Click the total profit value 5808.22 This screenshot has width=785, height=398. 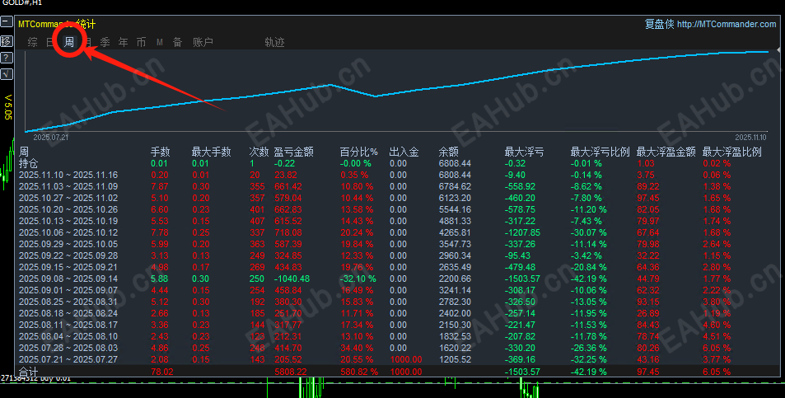[291, 372]
